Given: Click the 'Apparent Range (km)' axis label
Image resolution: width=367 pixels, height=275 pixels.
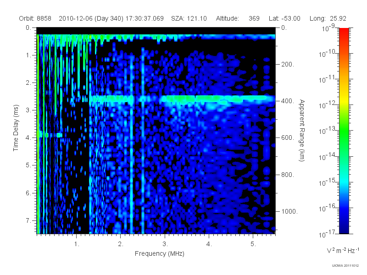Looking at the screenshot, I should point(302,130).
